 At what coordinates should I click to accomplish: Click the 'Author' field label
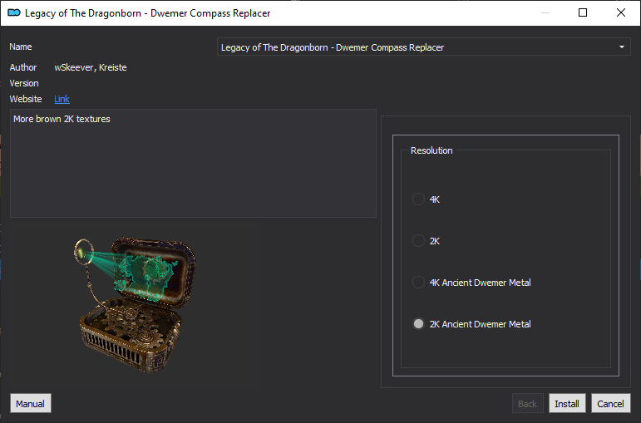coord(23,67)
